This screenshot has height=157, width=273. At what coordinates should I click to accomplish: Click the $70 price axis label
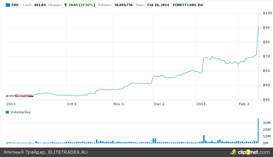[x=266, y=56]
